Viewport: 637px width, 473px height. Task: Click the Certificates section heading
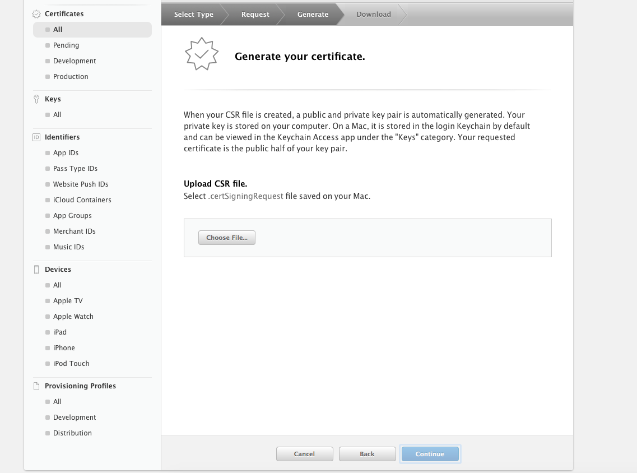pos(64,14)
